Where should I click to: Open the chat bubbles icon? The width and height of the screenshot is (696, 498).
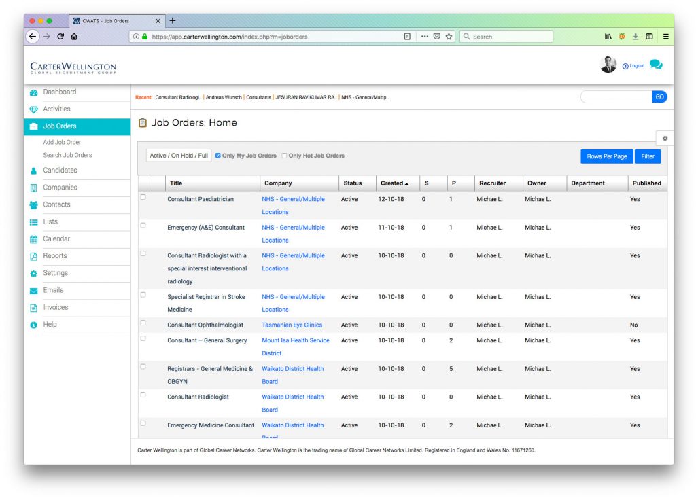656,65
